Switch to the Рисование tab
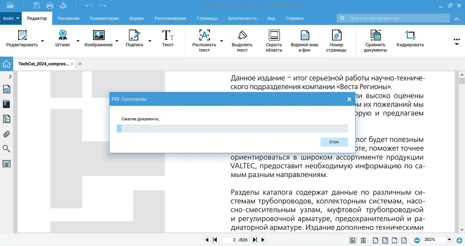Viewport: 465px width, 246px height. (68, 19)
